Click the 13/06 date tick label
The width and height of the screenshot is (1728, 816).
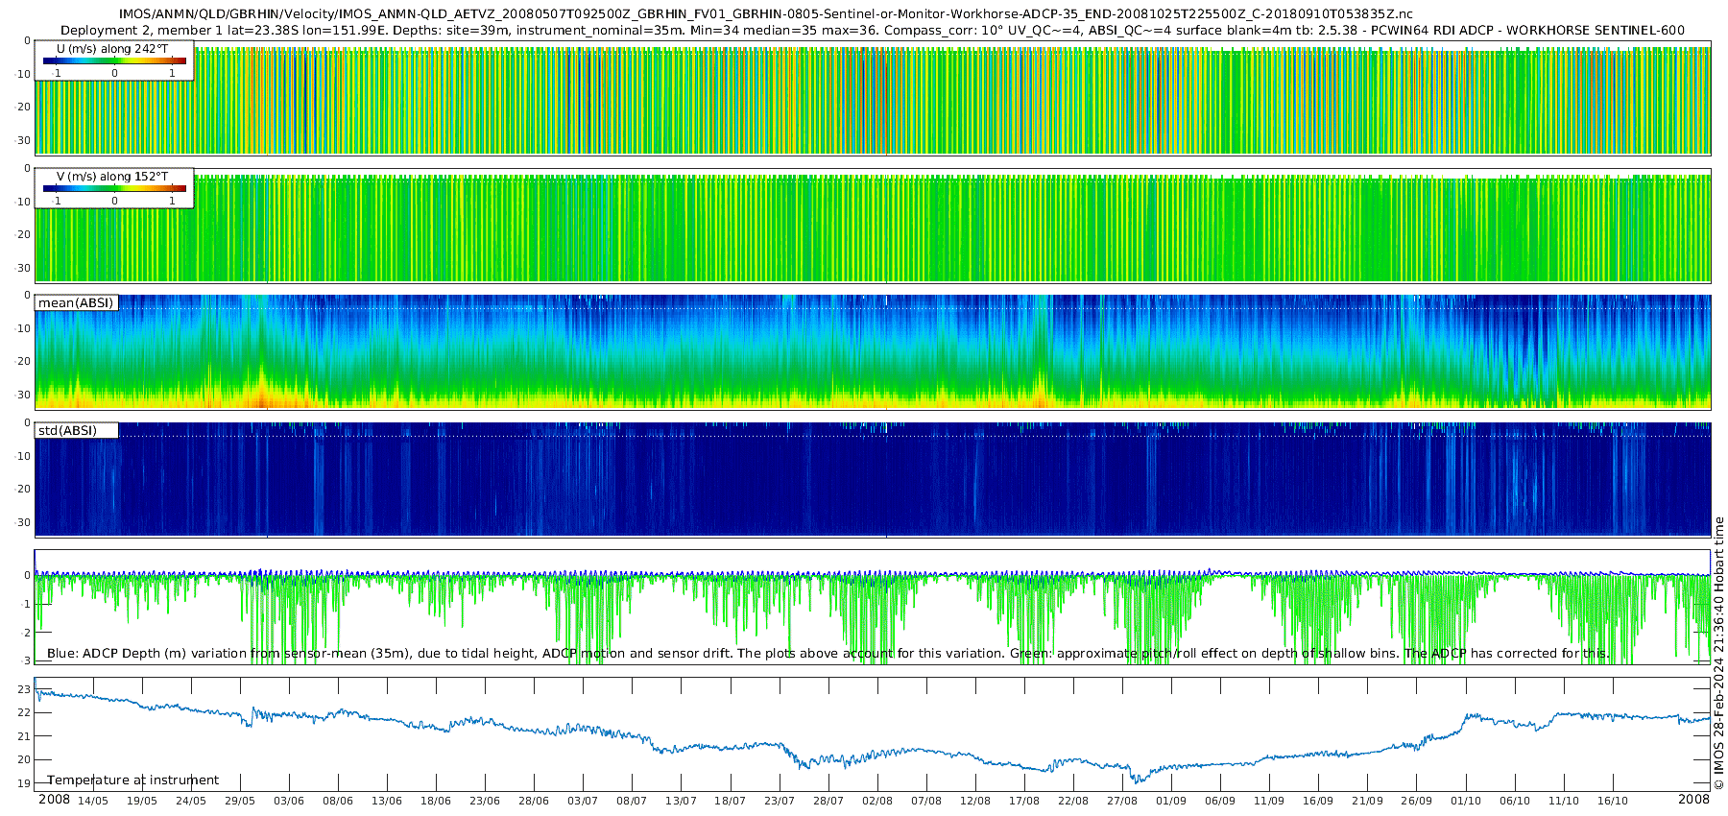point(387,802)
